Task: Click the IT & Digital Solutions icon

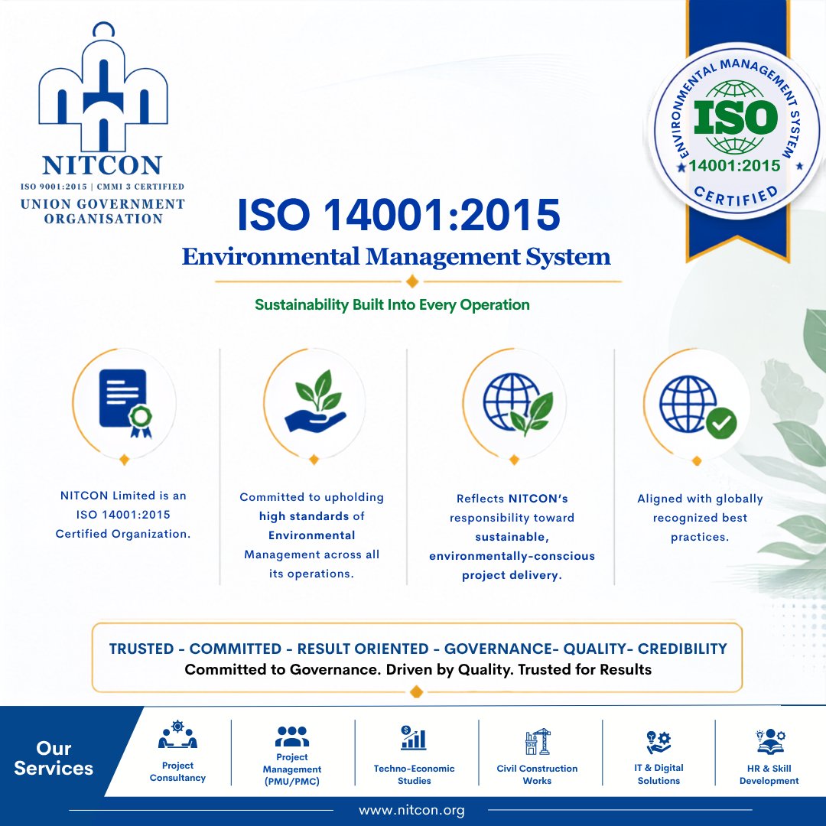Action: (659, 742)
